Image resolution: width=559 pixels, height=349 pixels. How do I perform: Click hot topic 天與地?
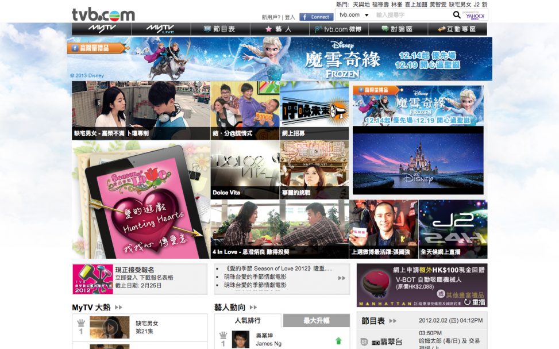[x=361, y=5]
